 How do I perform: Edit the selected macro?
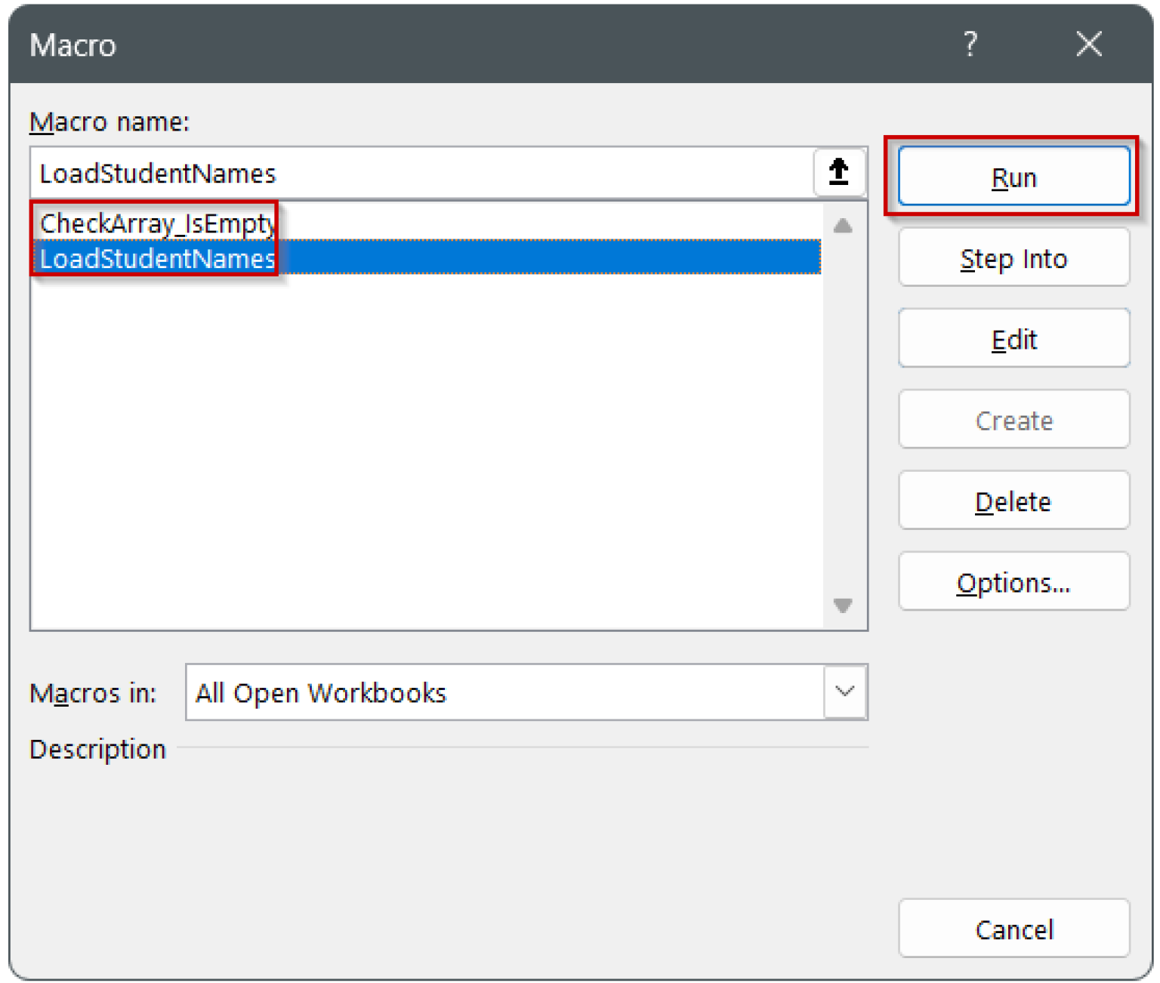click(1013, 338)
